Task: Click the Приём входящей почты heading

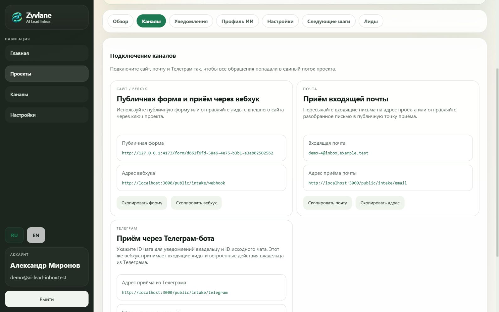Action: tap(346, 99)
